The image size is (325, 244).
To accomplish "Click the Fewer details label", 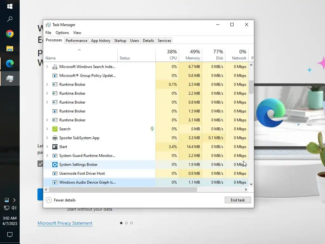I will 65,200.
